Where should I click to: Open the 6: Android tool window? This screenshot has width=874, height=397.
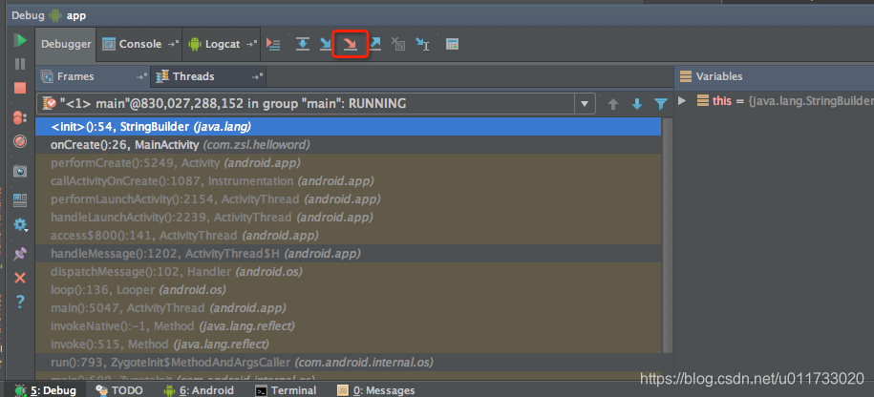pos(199,390)
